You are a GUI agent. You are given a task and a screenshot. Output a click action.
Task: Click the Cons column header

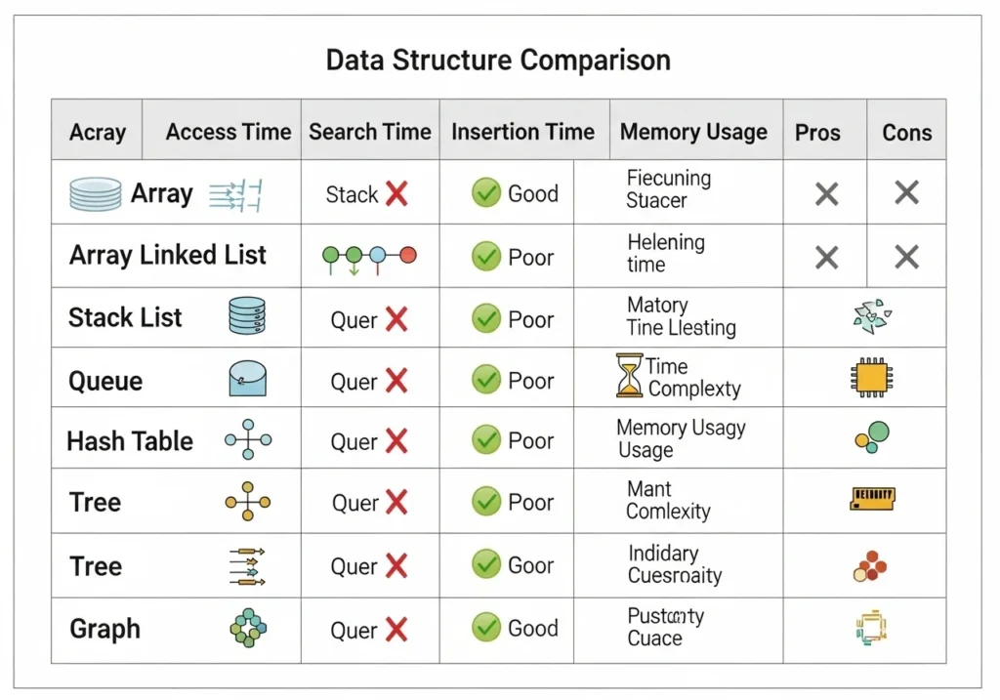point(906,133)
